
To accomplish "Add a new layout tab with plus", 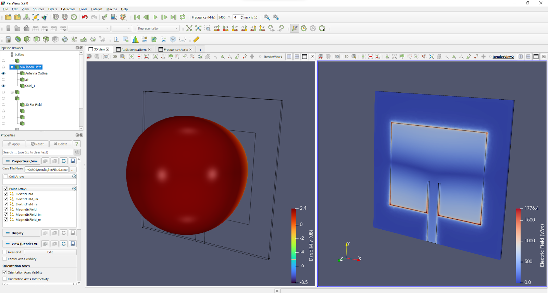I will 200,50.
